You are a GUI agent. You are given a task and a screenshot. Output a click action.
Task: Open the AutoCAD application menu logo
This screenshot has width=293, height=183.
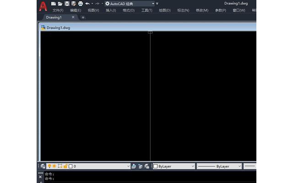[x=43, y=6]
